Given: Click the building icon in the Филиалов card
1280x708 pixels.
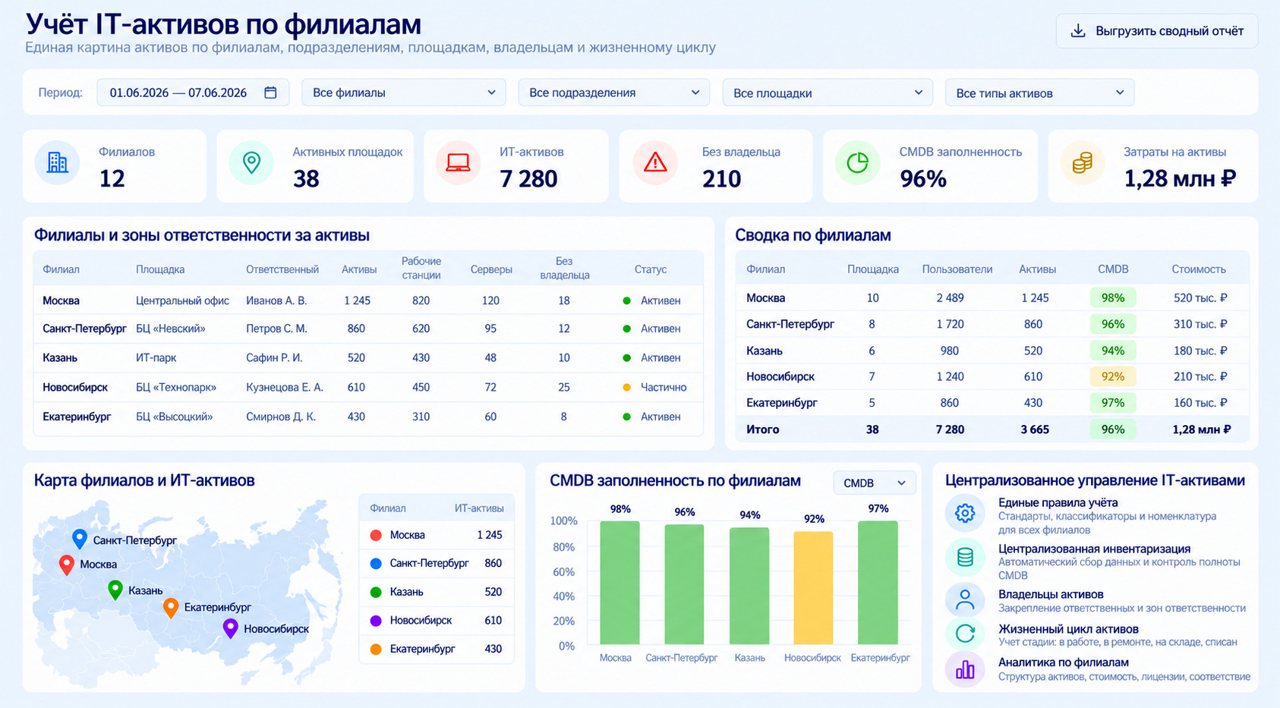Looking at the screenshot, I should pyautogui.click(x=57, y=162).
